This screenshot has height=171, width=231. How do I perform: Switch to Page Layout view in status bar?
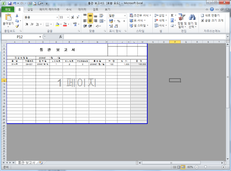pyautogui.click(x=179, y=167)
